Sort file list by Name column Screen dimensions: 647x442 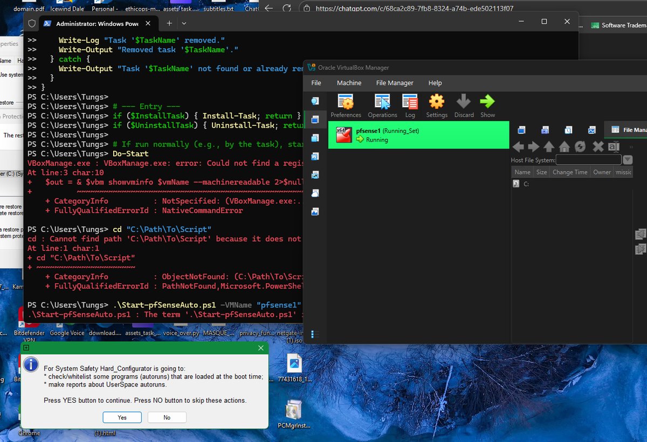522,172
